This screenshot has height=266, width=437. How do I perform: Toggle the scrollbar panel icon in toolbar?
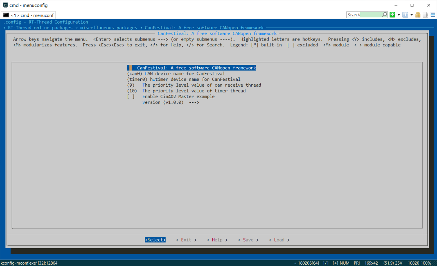[425, 15]
